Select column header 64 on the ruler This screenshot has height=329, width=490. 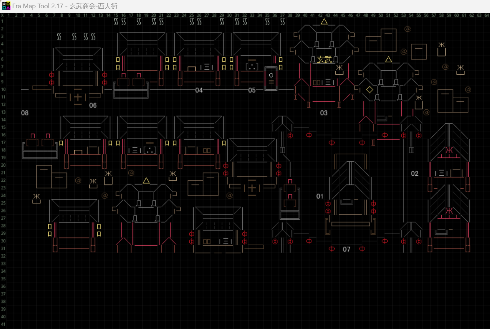coord(486,16)
